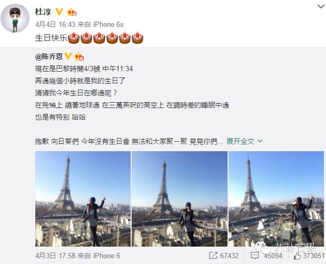Open the middle Eiffel Tower photo
This screenshot has width=326, height=264.
point(180,199)
